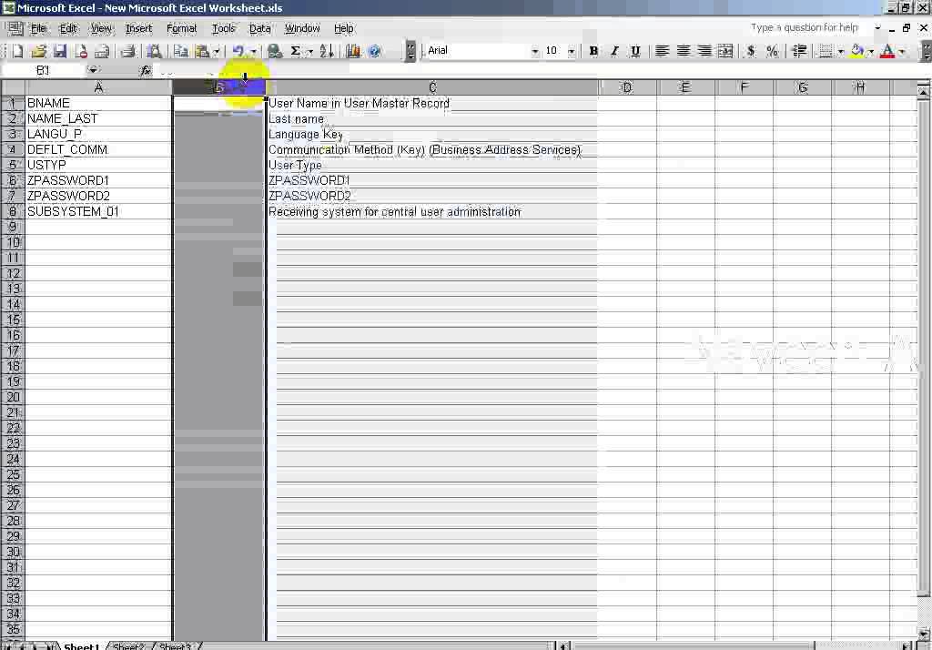
Task: Select the 'Language Key' cell
Action: (x=432, y=135)
